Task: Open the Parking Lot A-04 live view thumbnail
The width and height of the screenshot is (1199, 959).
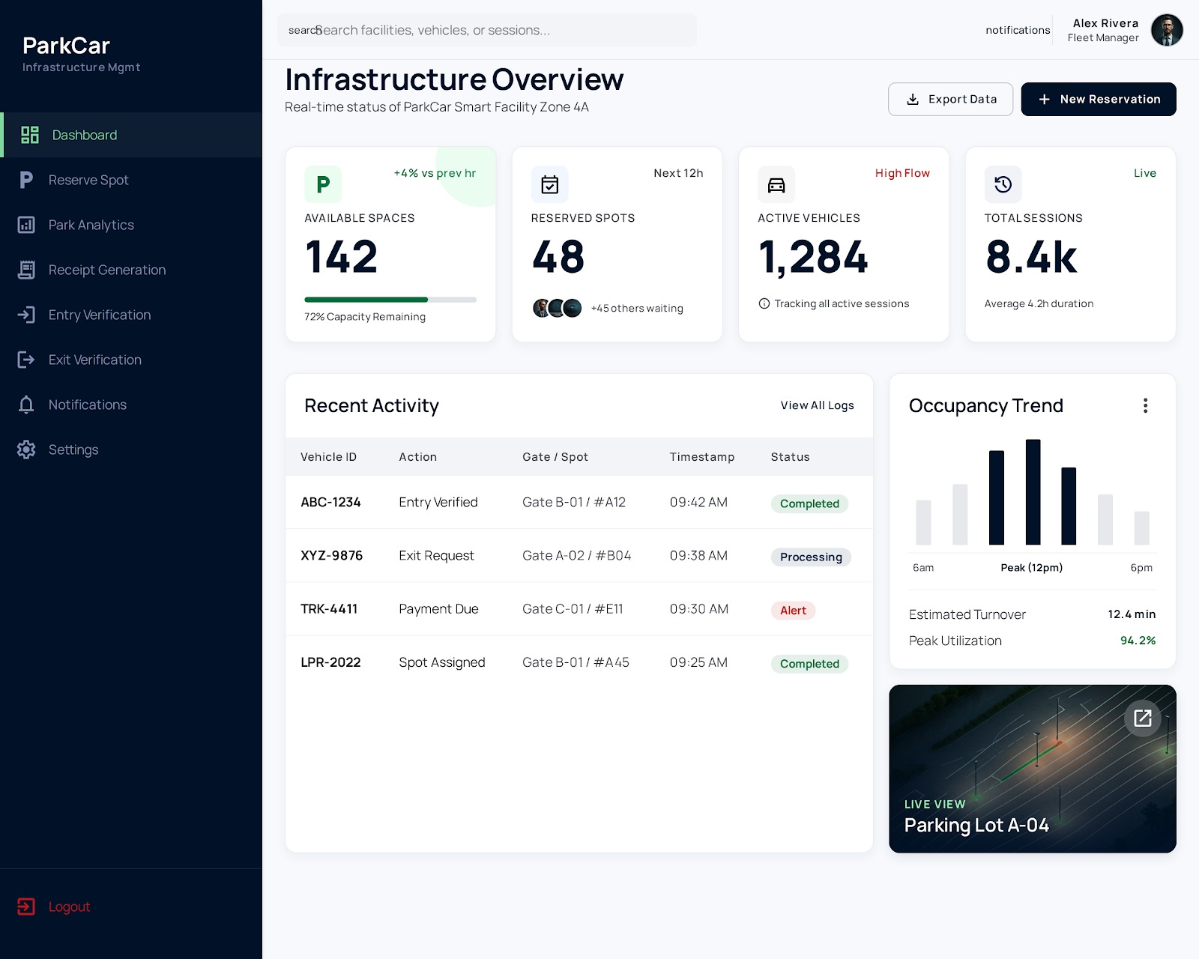Action: point(1033,769)
